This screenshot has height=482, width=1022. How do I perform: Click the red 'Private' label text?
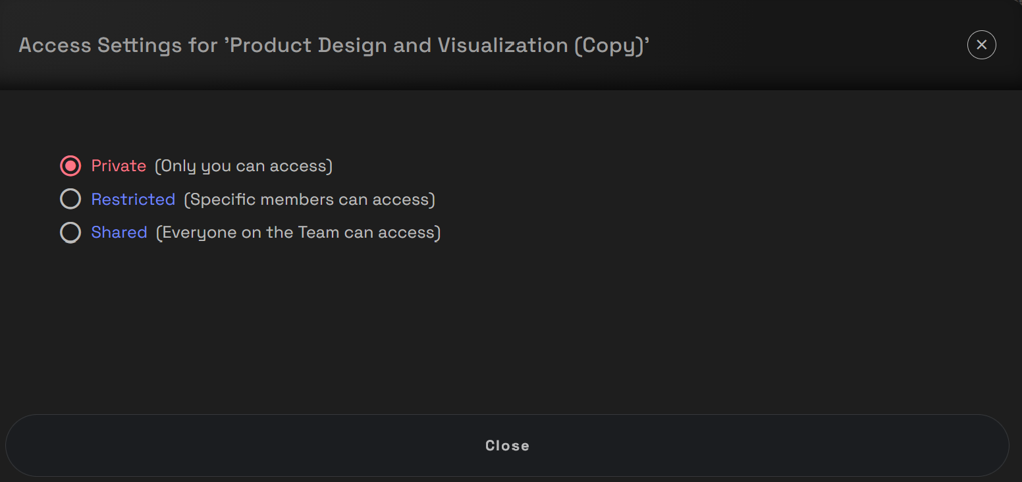click(x=119, y=165)
